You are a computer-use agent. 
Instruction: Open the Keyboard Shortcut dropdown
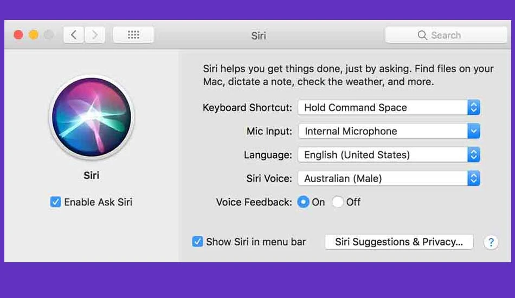click(x=389, y=107)
